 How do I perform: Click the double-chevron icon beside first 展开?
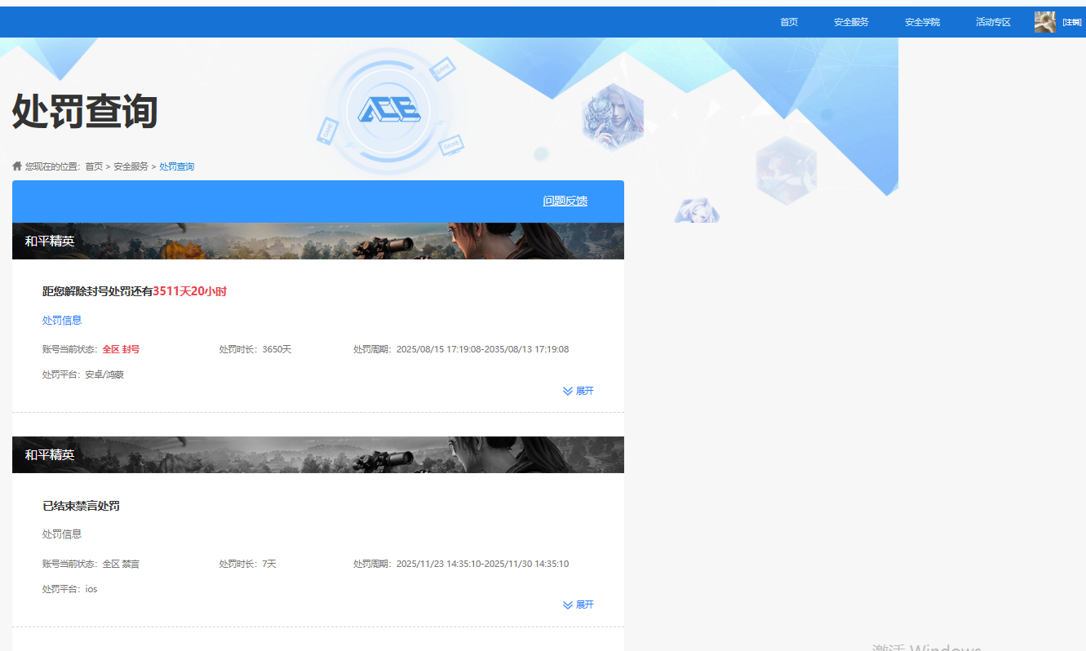(x=569, y=391)
